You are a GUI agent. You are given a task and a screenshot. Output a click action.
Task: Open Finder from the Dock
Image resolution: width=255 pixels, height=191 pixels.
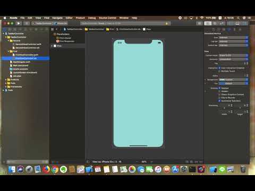point(12,169)
